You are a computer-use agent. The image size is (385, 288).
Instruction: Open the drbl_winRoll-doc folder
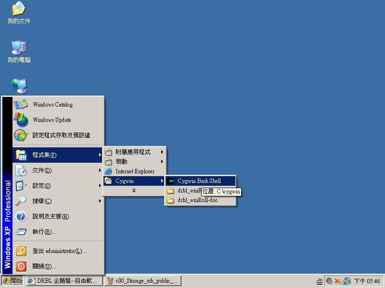[x=197, y=200]
